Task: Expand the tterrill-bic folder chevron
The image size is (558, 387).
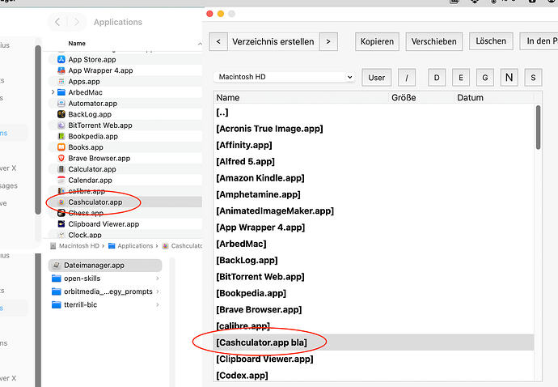Action: [158, 304]
